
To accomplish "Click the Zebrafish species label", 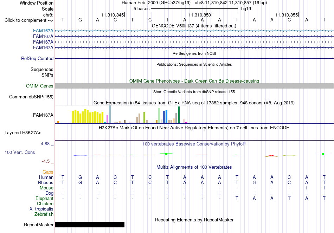I will pyautogui.click(x=44, y=214).
